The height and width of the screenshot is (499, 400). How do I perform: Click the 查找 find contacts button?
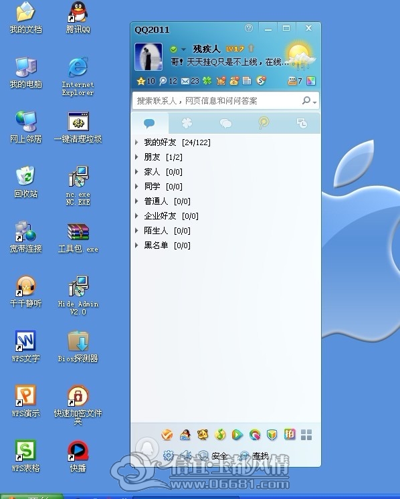(x=254, y=456)
